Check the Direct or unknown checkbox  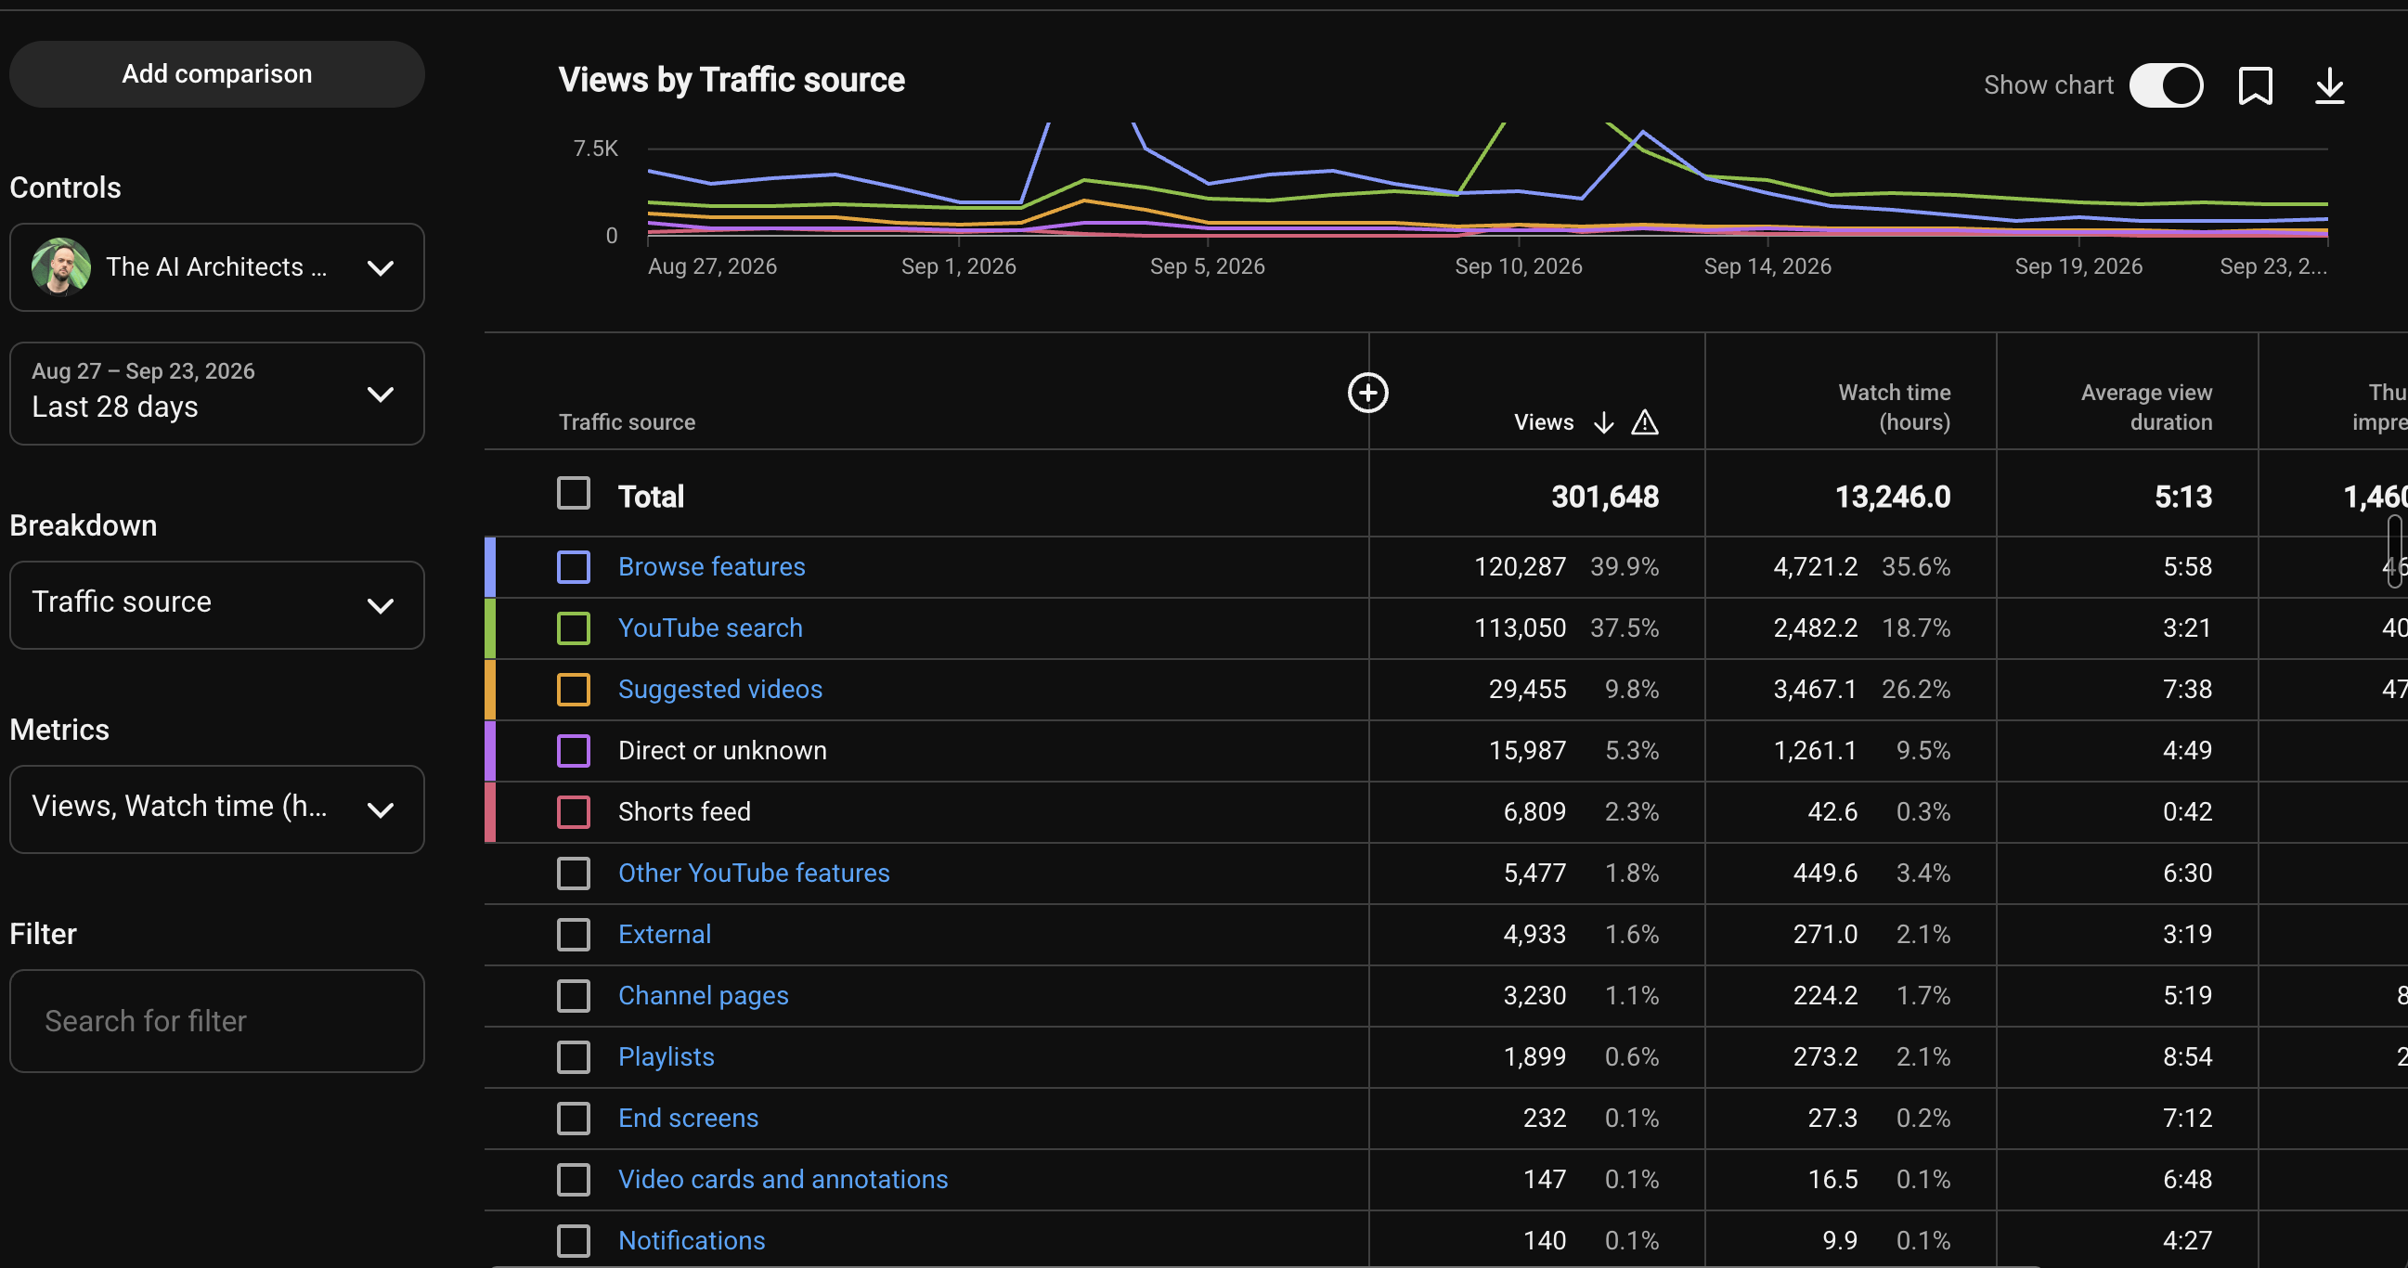(573, 750)
